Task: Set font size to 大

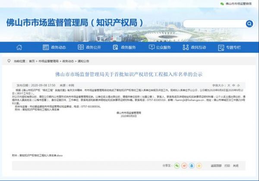Action: point(229,85)
